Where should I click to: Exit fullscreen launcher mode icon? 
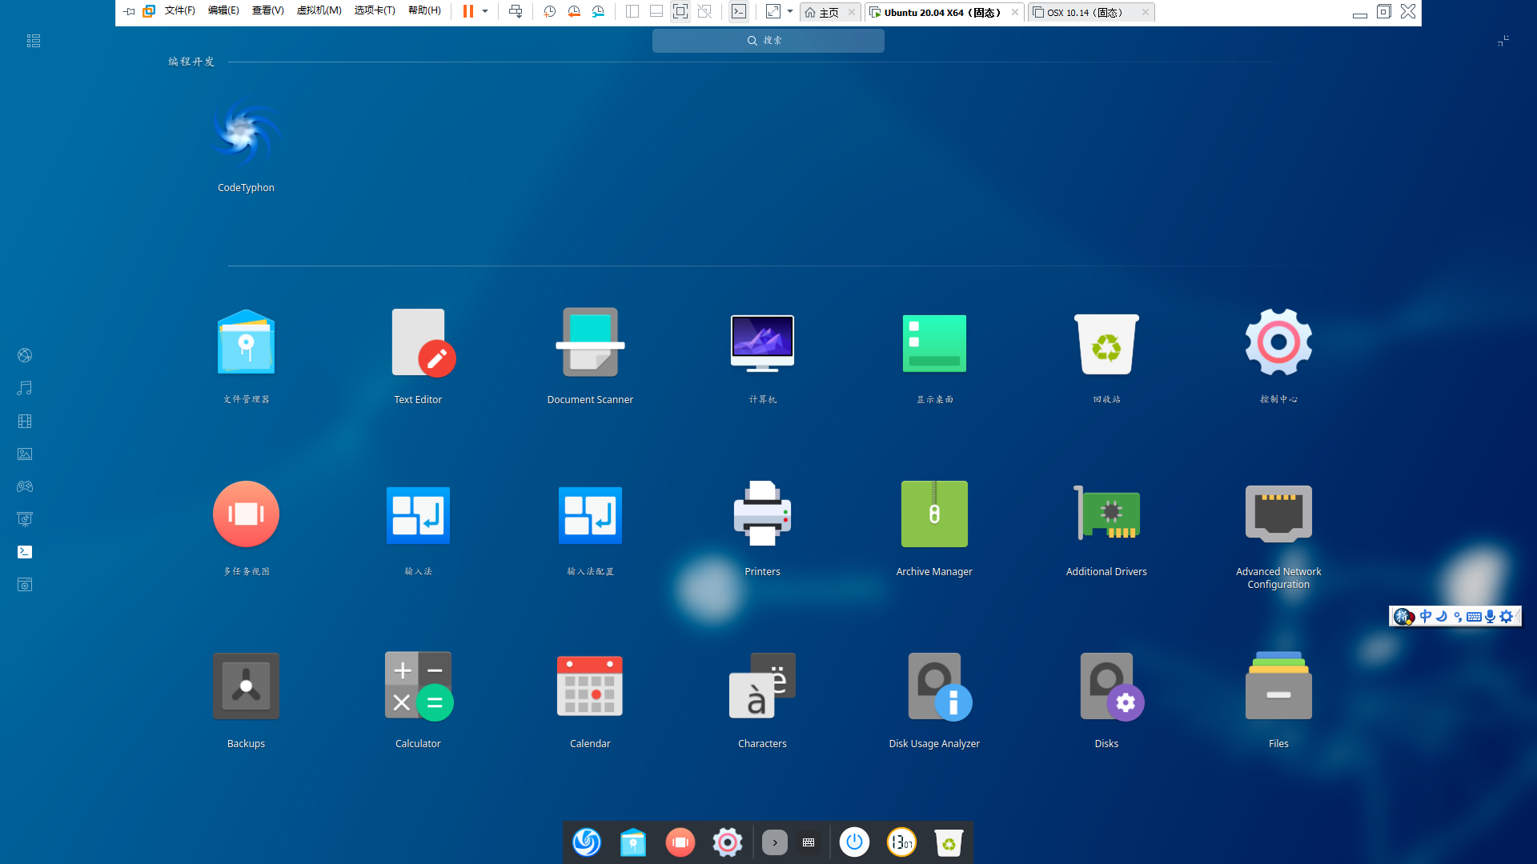pyautogui.click(x=1503, y=41)
